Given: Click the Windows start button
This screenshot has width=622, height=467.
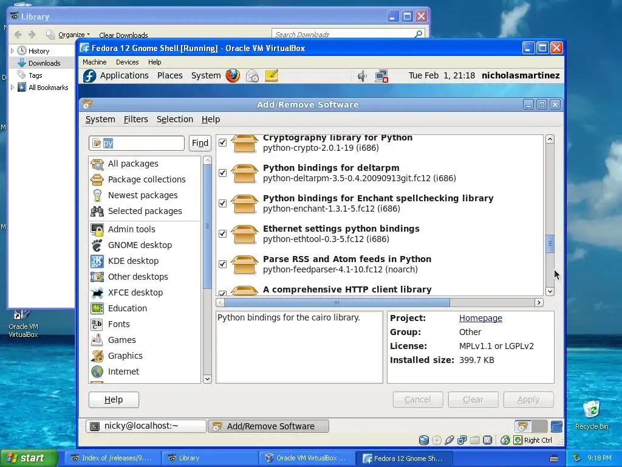Looking at the screenshot, I should click(29, 458).
